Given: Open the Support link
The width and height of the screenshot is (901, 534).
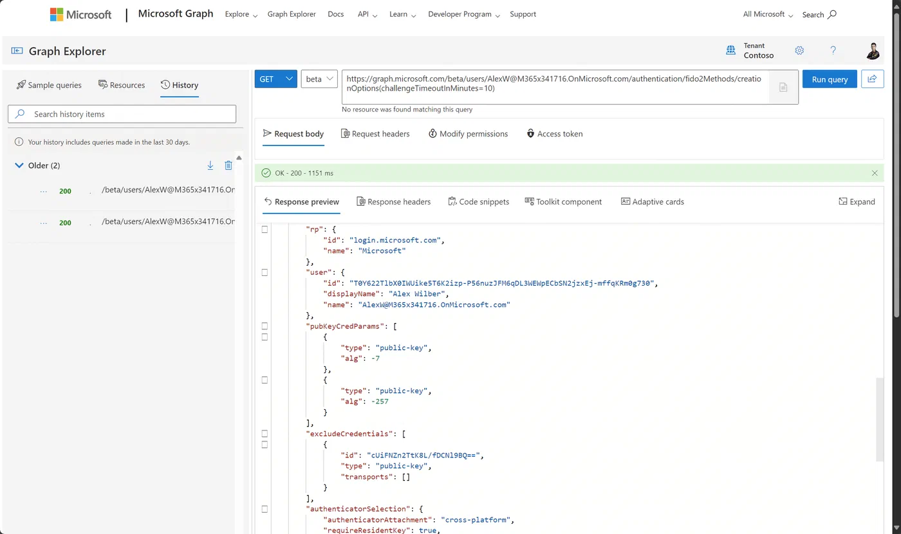Looking at the screenshot, I should coord(523,14).
